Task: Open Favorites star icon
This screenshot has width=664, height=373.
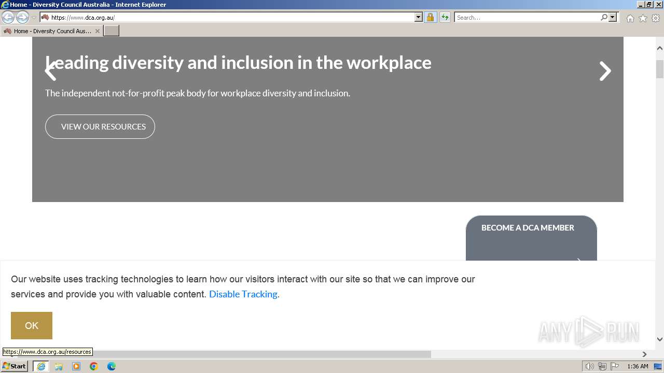Action: tap(643, 18)
